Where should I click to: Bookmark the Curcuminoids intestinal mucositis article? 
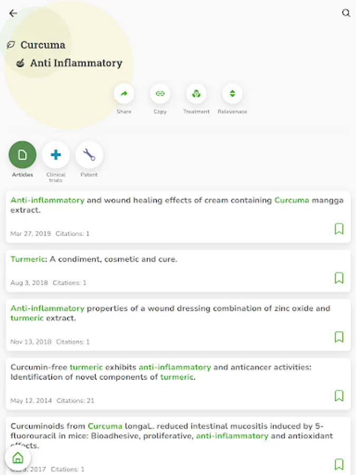coord(339,464)
